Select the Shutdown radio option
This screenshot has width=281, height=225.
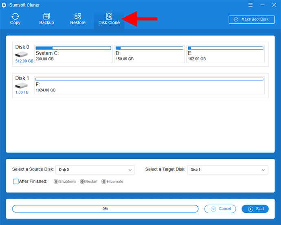[x=56, y=181]
